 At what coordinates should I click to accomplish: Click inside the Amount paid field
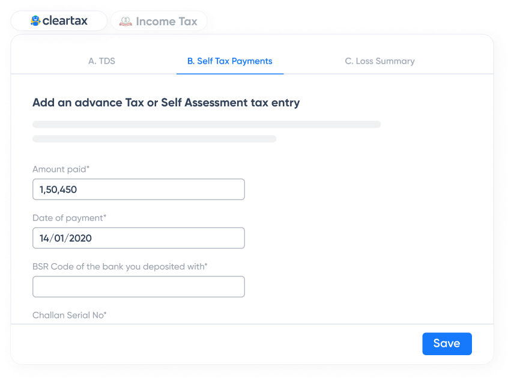tap(138, 189)
